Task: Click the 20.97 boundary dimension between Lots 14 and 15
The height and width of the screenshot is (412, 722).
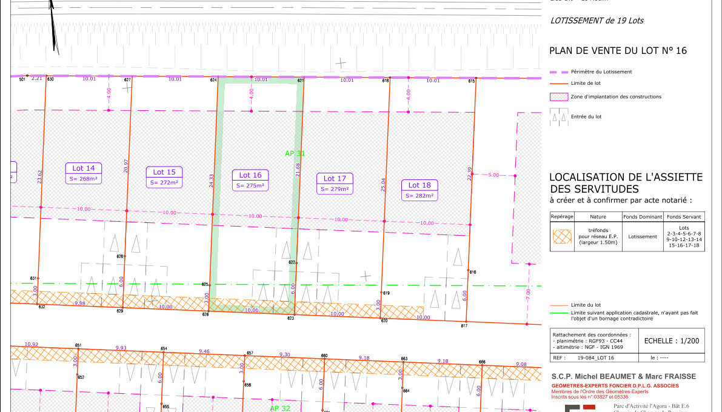Action: pyautogui.click(x=126, y=166)
